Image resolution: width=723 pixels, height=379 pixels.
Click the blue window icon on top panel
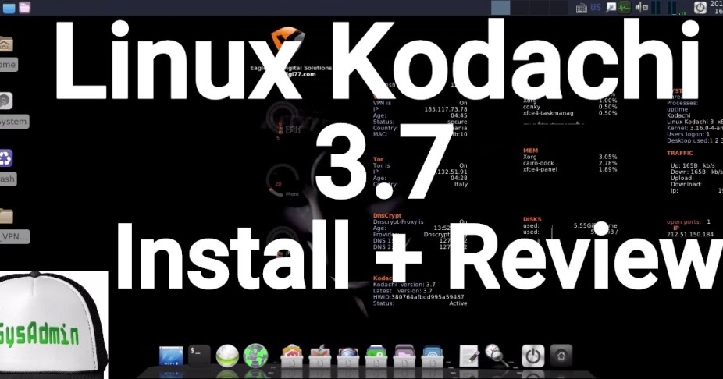(x=9, y=7)
